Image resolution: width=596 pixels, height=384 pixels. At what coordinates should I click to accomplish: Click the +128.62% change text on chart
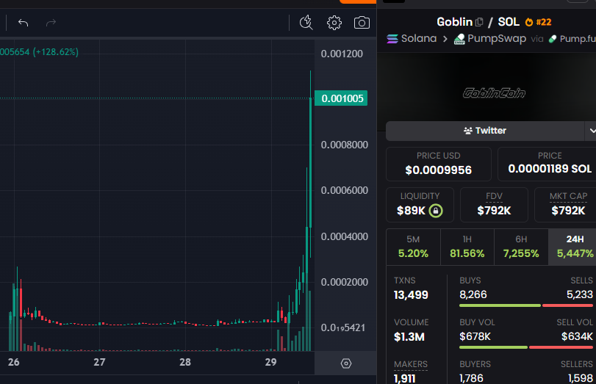(56, 52)
